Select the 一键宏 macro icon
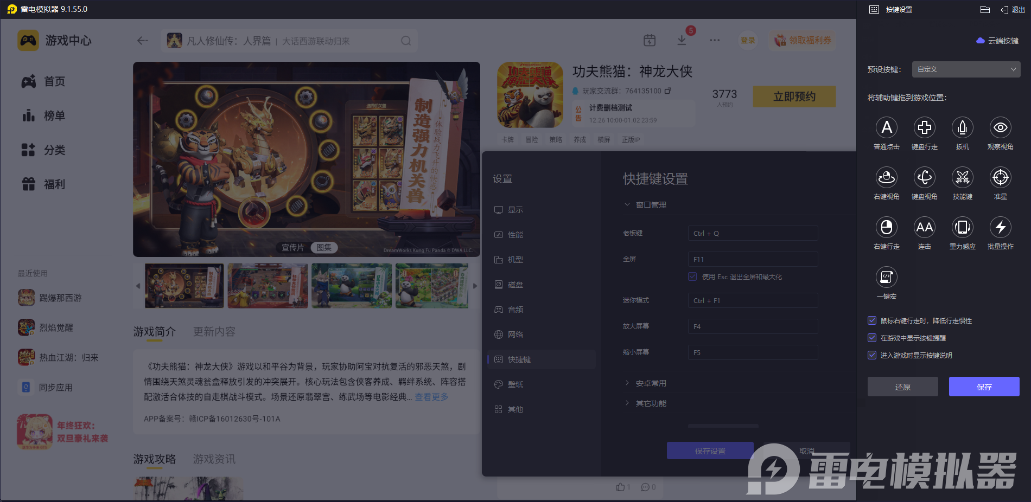The height and width of the screenshot is (502, 1031). [x=887, y=277]
